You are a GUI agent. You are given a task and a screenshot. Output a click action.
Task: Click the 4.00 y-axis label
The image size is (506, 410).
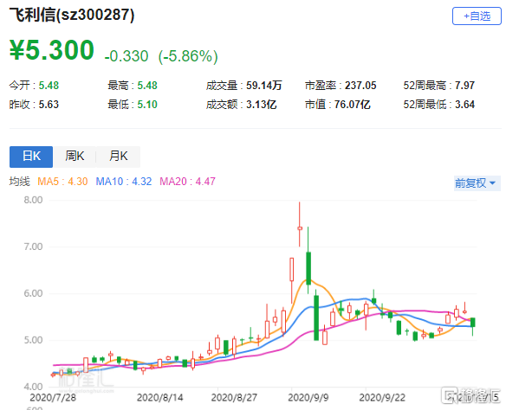tap(33, 387)
